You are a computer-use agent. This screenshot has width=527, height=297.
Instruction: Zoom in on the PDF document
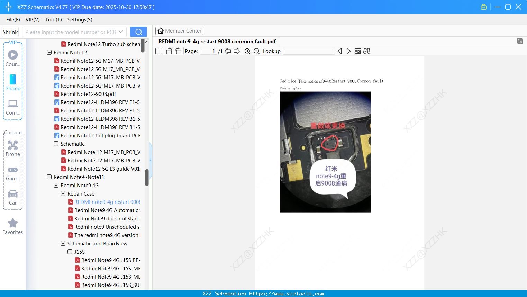pos(247,51)
